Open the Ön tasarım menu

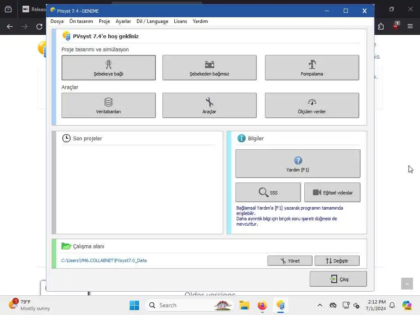click(81, 21)
